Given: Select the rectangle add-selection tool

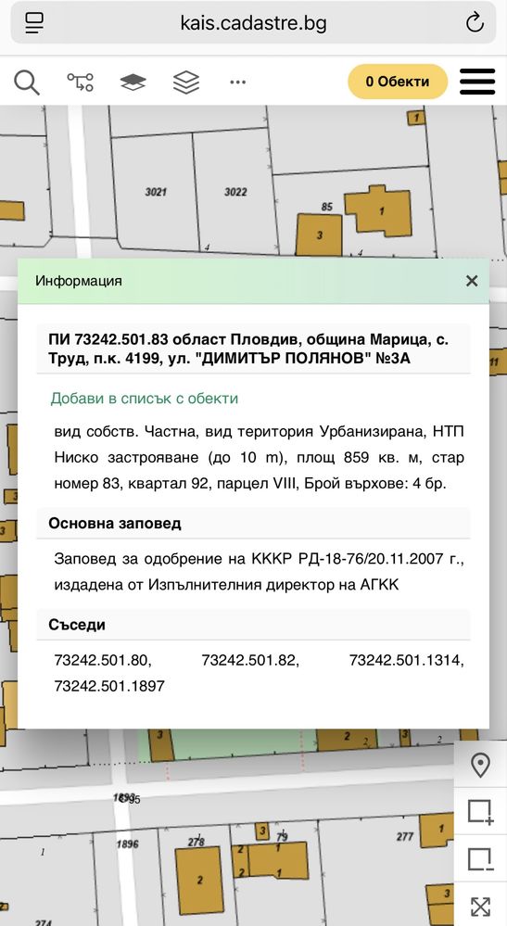Looking at the screenshot, I should pos(480,812).
